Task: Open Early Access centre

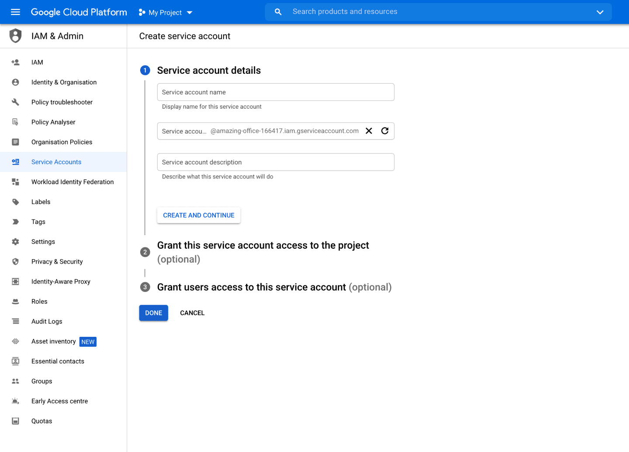Action: click(63, 401)
